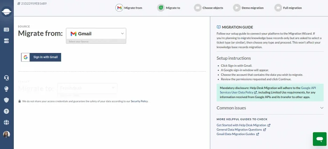Go to Choose objects step

click(209, 8)
